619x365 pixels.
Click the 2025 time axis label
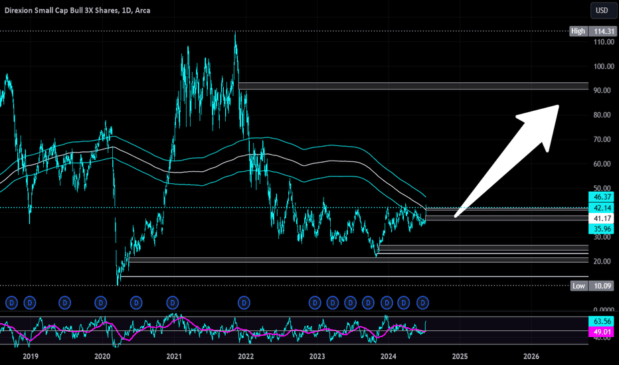pyautogui.click(x=460, y=356)
